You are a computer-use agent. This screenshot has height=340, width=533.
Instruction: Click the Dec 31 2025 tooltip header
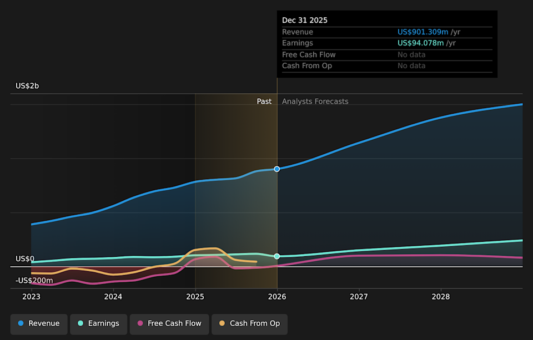click(x=304, y=20)
